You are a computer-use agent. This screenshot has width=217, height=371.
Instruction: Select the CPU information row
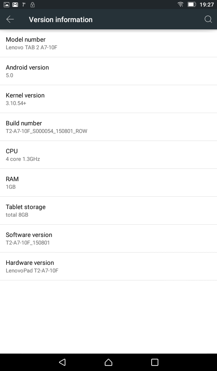pos(109,155)
